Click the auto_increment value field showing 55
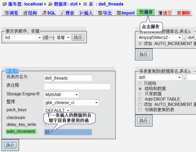This screenshot has height=152, width=196. click(x=68, y=132)
